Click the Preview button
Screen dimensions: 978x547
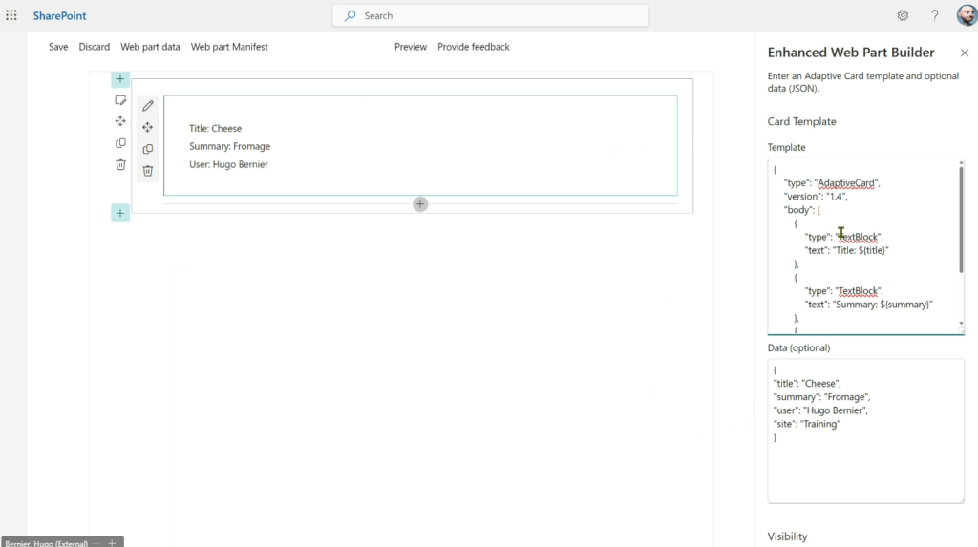point(411,47)
